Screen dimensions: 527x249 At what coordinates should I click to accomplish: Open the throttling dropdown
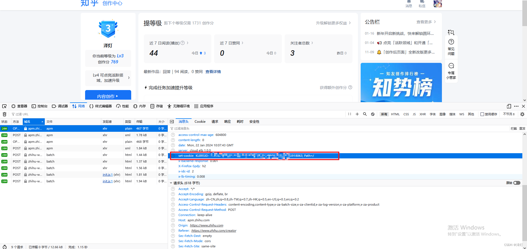coord(509,114)
